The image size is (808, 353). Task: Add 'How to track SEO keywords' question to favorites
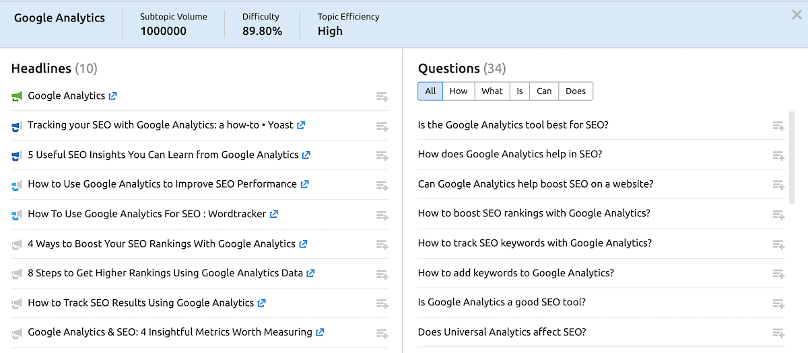coord(778,244)
